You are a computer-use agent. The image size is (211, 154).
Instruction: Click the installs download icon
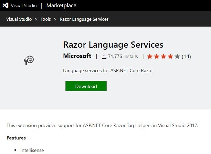pyautogui.click(x=104, y=56)
